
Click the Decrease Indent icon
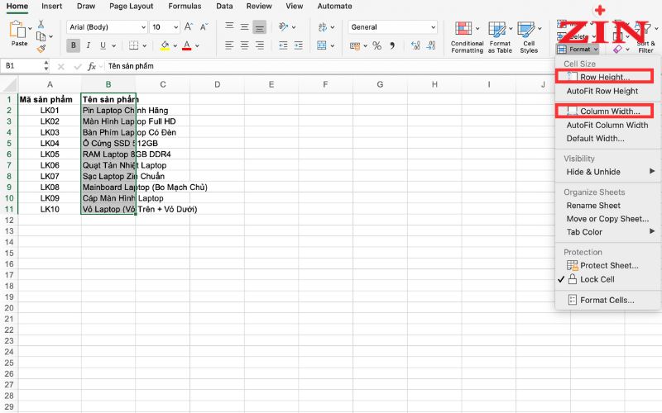pyautogui.click(x=283, y=45)
